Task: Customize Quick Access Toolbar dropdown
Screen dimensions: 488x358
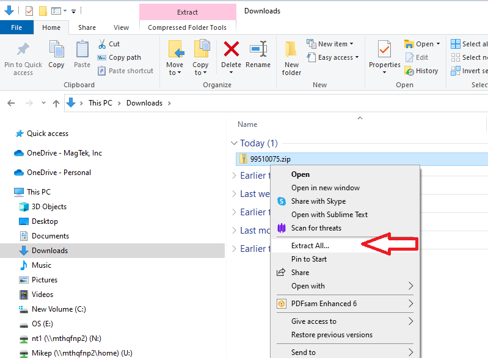Action: pos(74,12)
